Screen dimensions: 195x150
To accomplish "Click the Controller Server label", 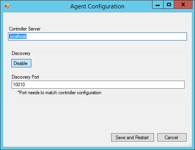I will (x=25, y=29).
